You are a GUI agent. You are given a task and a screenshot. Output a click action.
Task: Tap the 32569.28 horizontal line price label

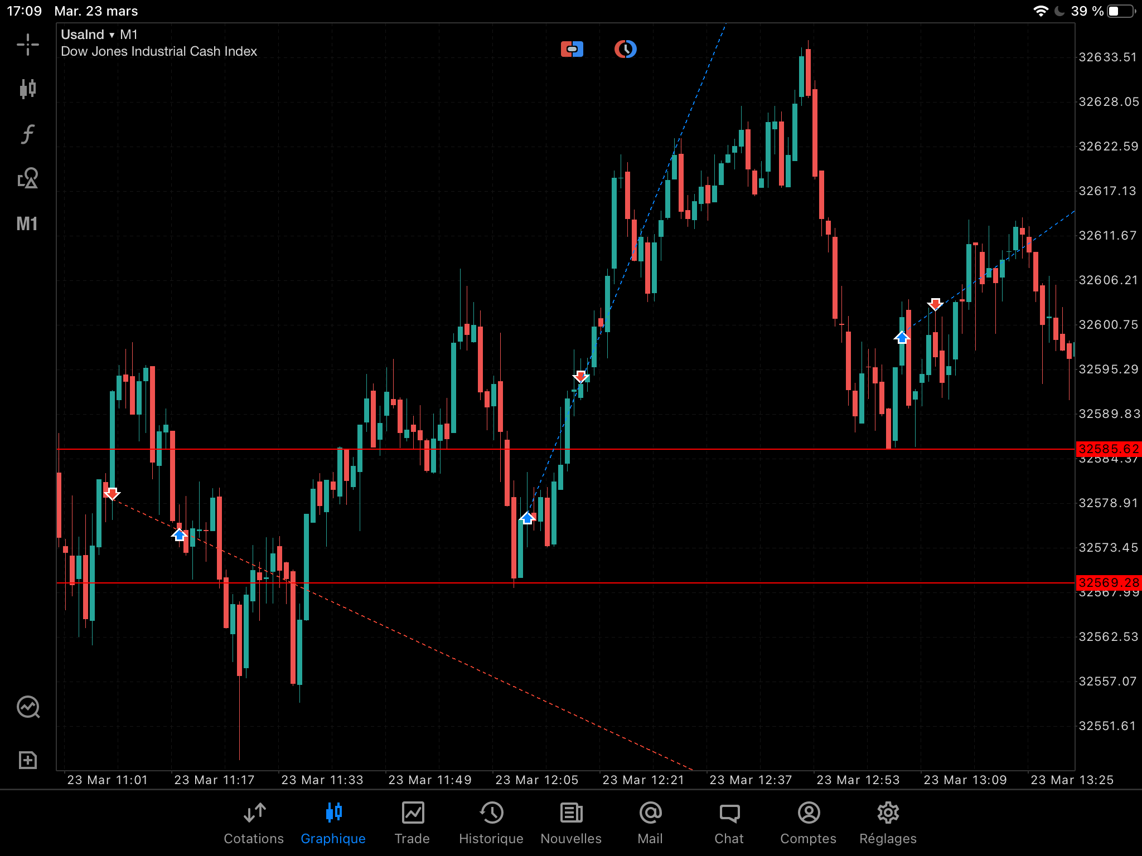point(1108,583)
